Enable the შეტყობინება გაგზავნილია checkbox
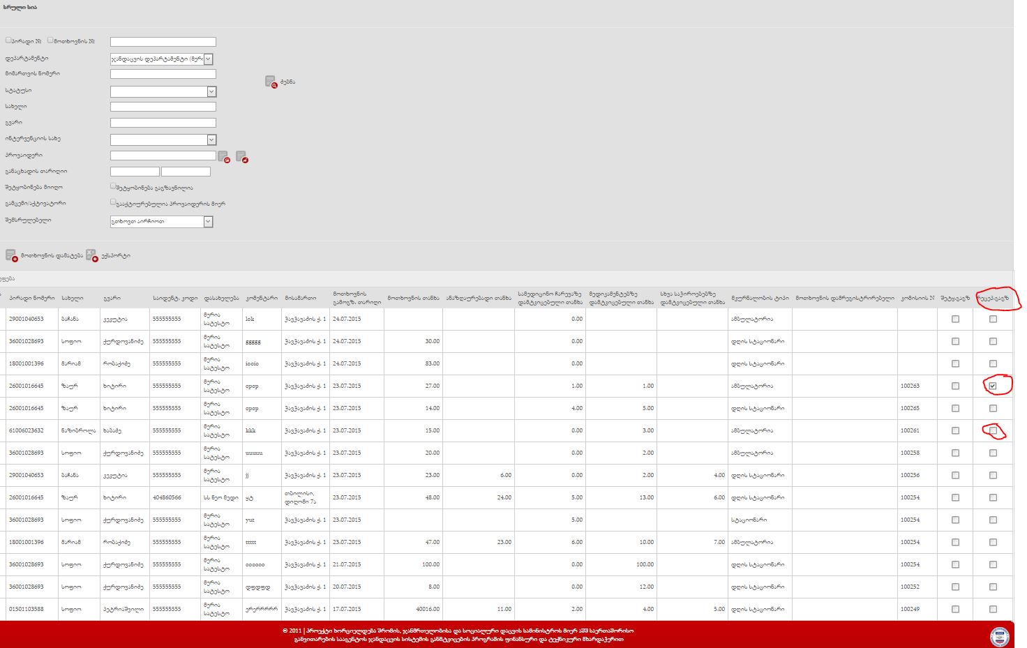The height and width of the screenshot is (648, 1027). click(x=113, y=186)
